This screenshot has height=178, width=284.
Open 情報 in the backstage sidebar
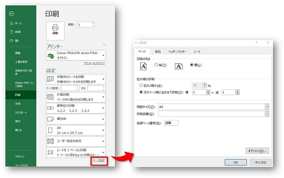[x=18, y=53]
